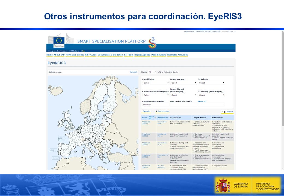Click the Capabilities column header

(176, 118)
